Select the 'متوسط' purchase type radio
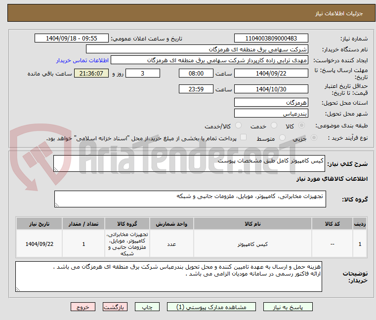This screenshot has width=376, height=320. 282,138
